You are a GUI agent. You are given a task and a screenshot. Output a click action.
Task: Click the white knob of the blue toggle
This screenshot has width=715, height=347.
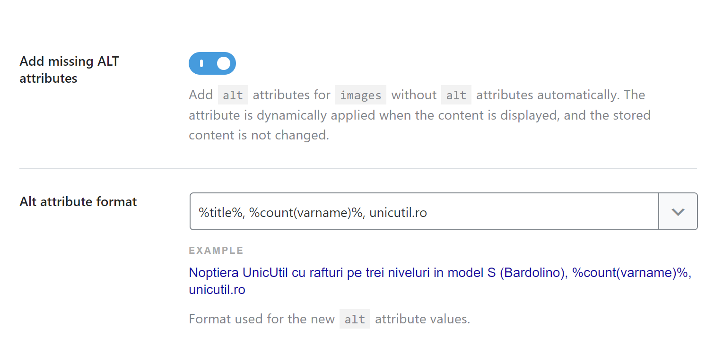[x=224, y=63]
